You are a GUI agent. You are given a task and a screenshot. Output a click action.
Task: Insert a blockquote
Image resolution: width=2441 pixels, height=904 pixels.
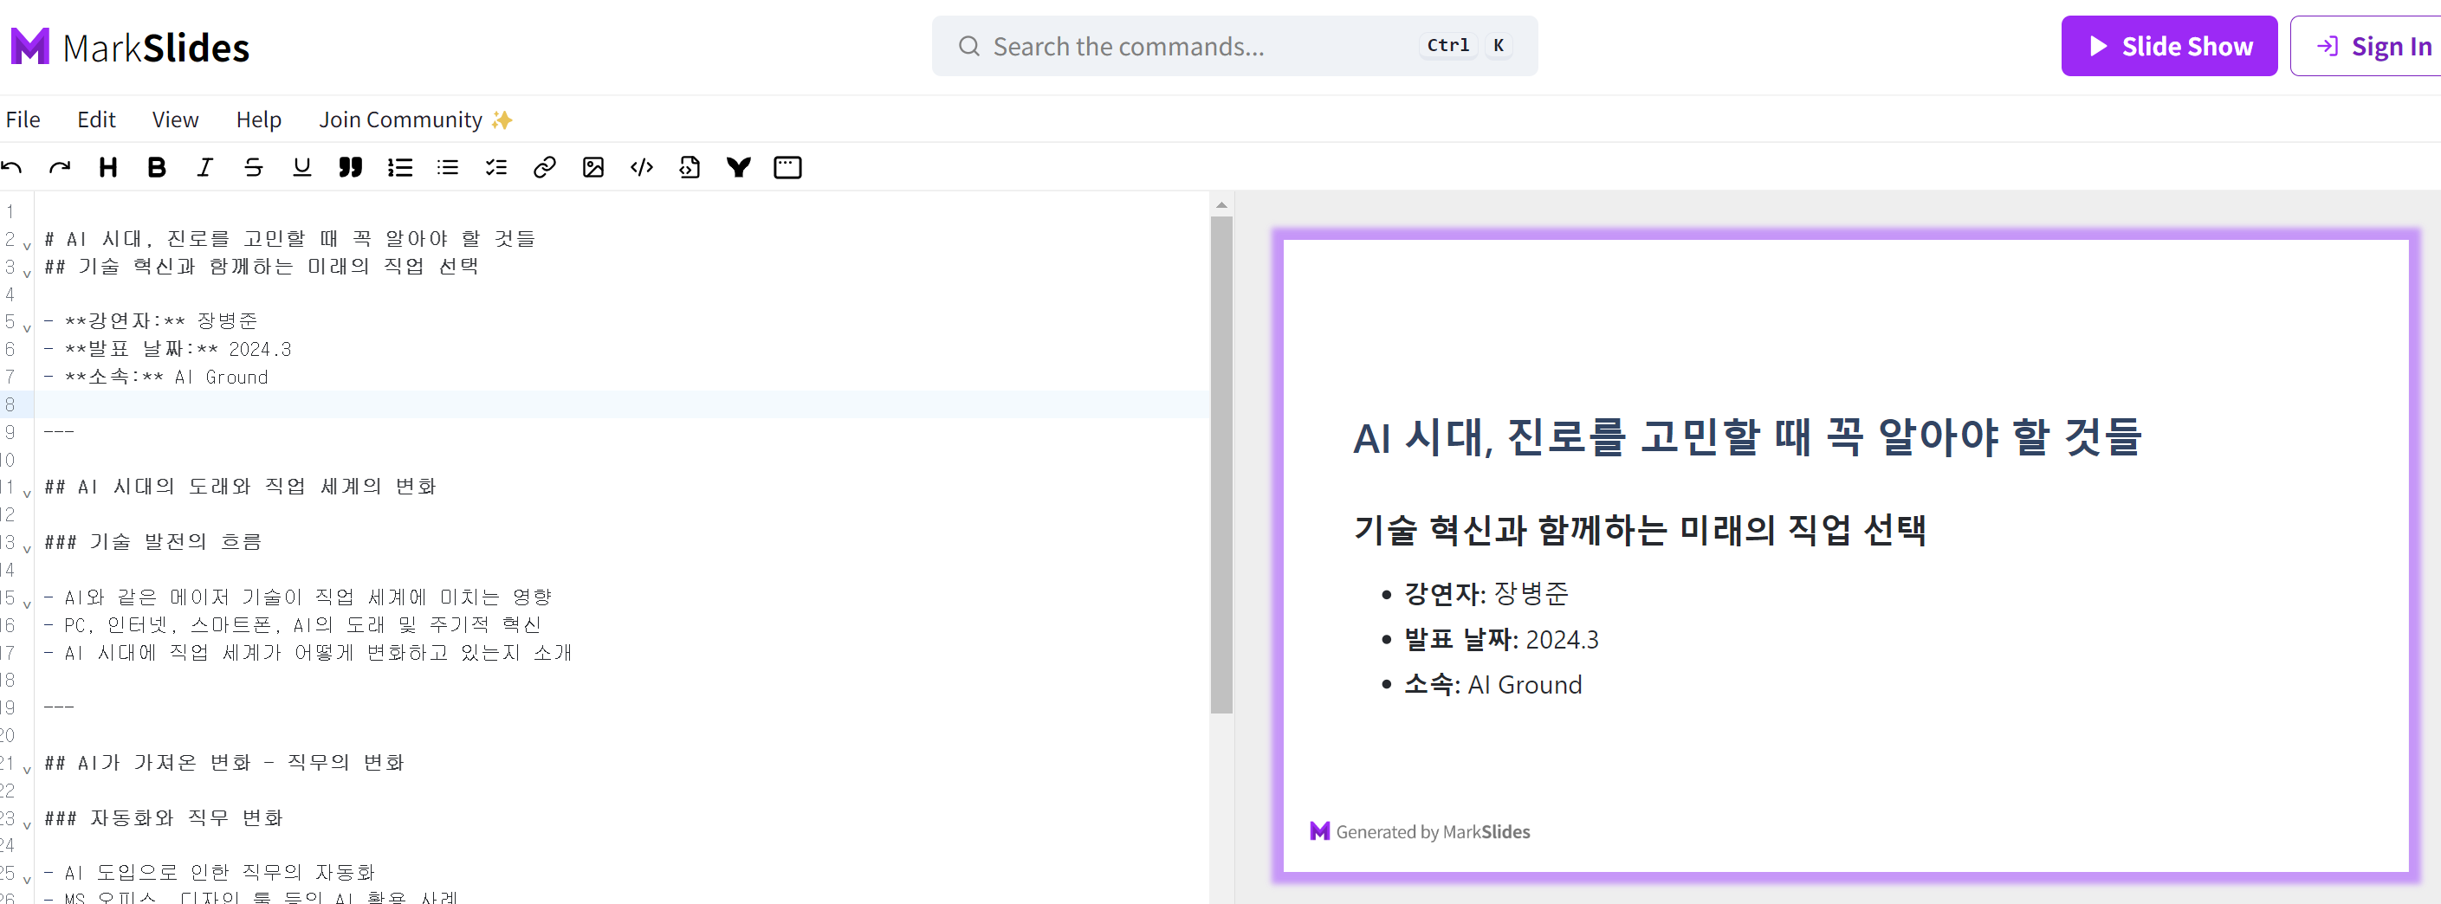[350, 168]
